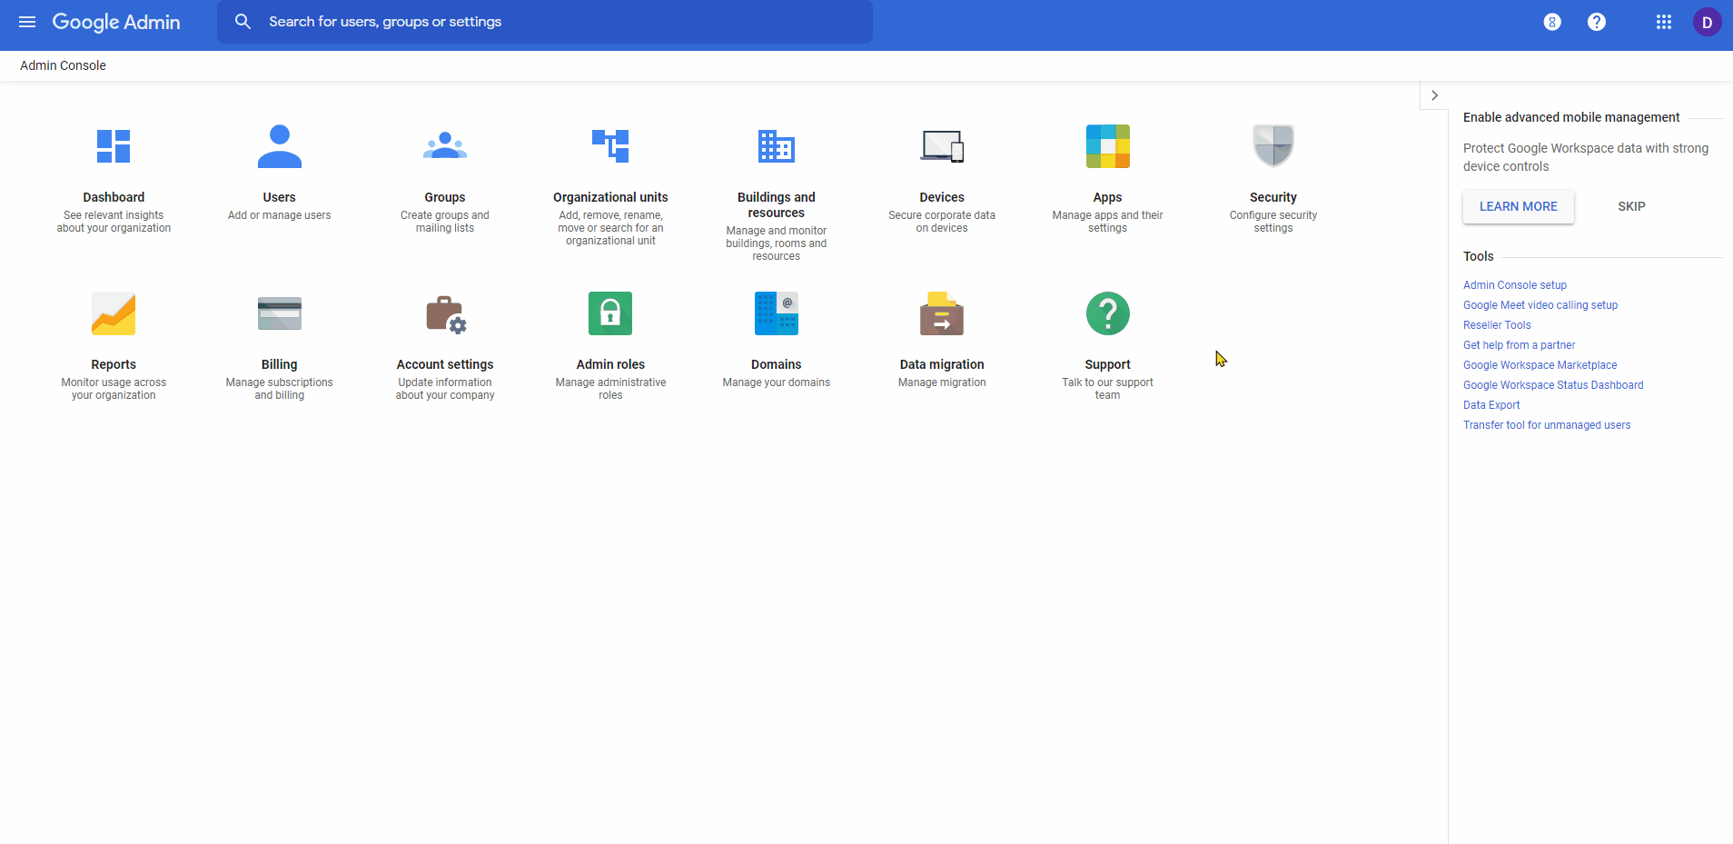Open the Billing card icon
This screenshot has width=1733, height=844.
280,313
